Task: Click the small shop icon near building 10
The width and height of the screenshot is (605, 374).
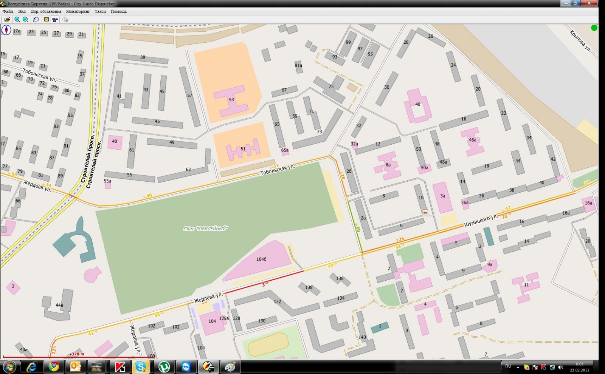Action: pyautogui.click(x=425, y=212)
